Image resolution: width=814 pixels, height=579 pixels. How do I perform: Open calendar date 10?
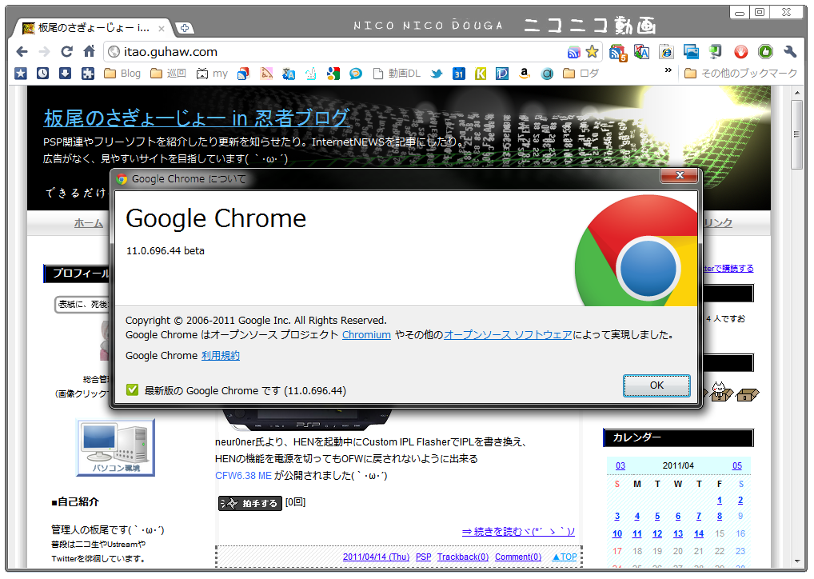click(x=617, y=534)
